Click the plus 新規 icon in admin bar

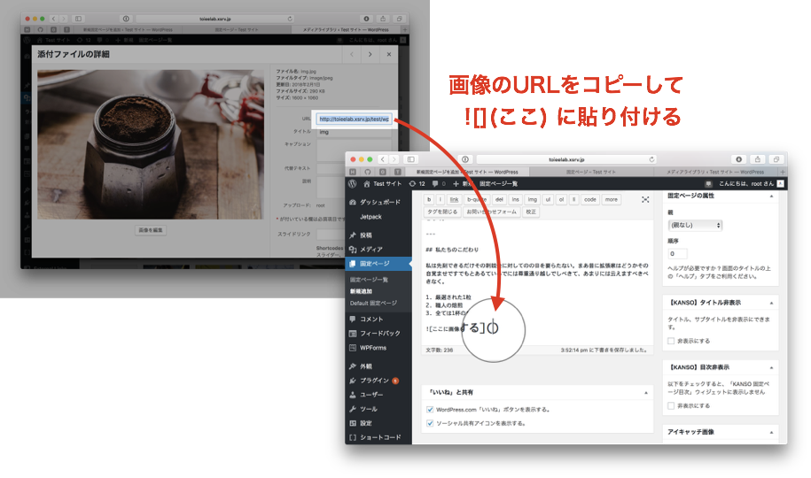click(x=456, y=183)
